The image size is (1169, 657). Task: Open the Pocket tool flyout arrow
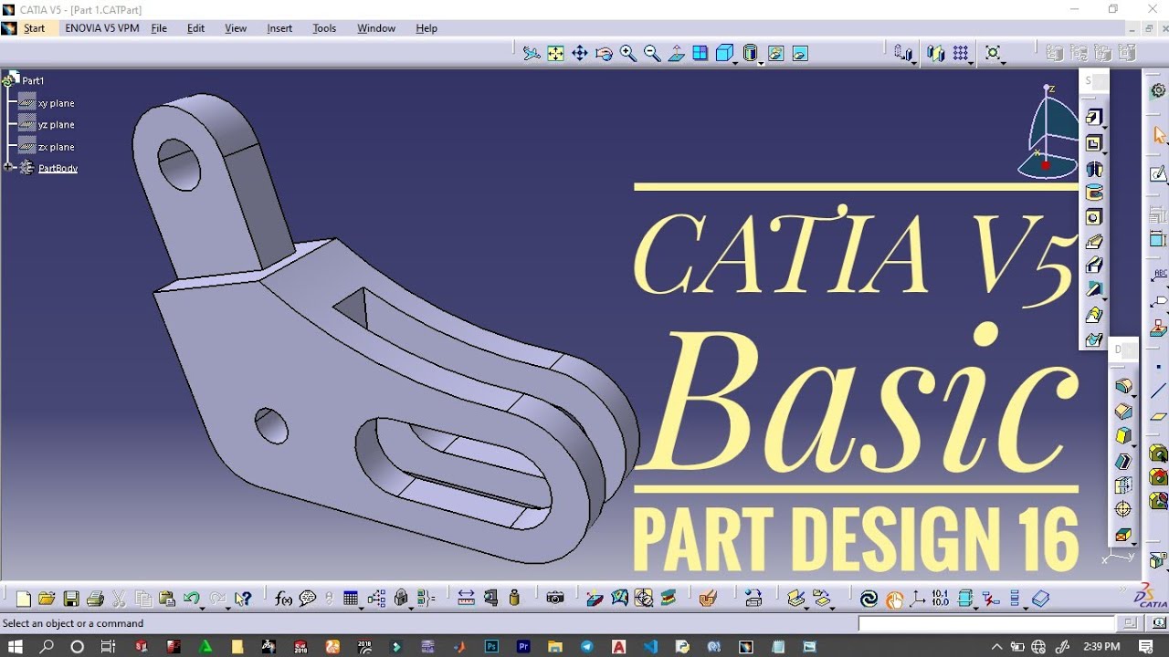click(1104, 151)
